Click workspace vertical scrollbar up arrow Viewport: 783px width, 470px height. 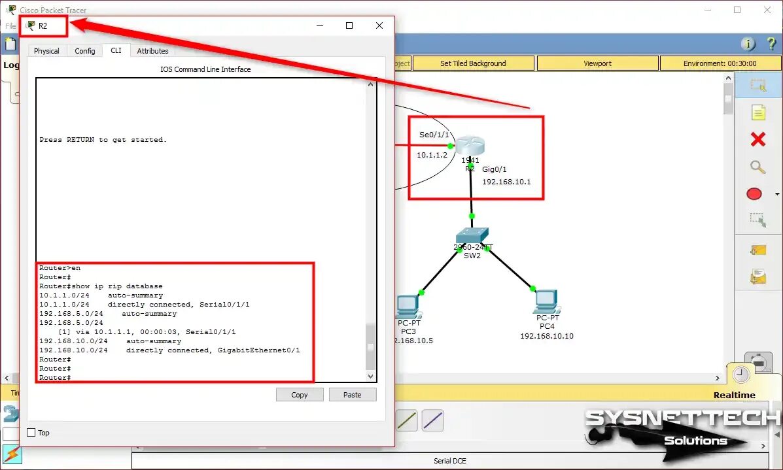728,78
